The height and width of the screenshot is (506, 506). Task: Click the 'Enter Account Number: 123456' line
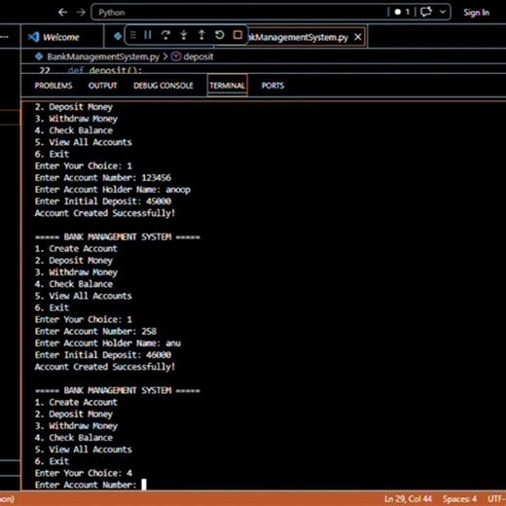coord(103,178)
